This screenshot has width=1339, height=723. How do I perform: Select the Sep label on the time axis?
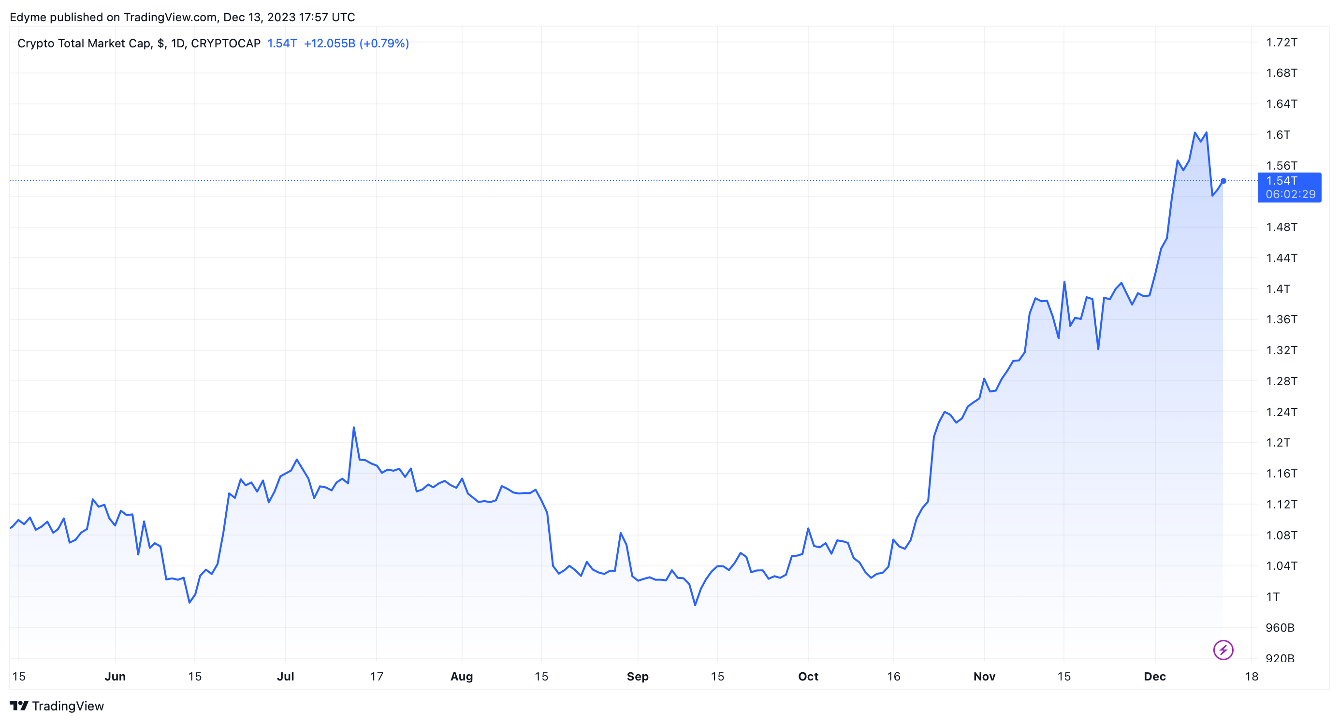click(x=637, y=676)
